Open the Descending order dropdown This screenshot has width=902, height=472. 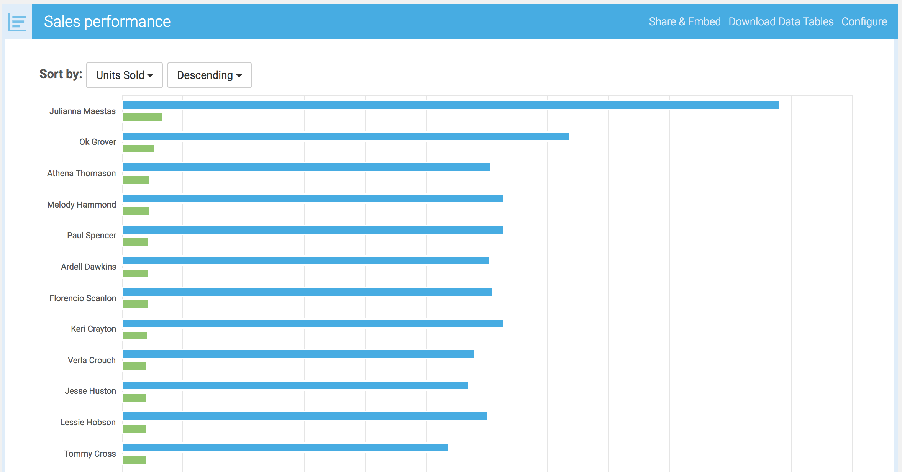click(x=209, y=75)
